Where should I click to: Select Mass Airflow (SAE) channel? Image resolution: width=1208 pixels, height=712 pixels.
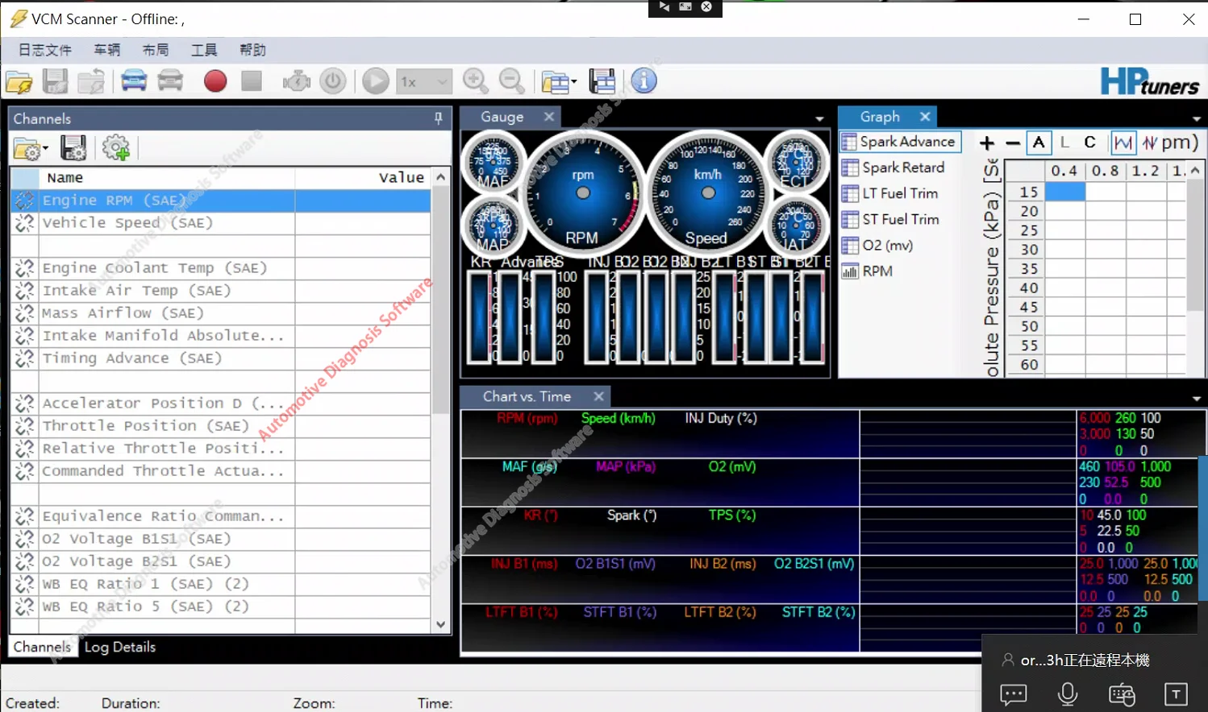(220, 313)
